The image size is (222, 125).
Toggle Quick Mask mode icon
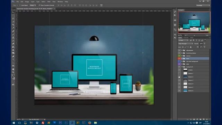point(13,82)
